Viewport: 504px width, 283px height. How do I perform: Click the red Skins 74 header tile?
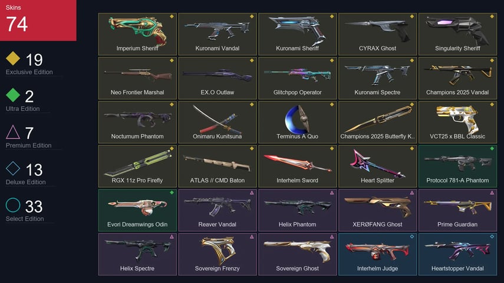[38, 20]
